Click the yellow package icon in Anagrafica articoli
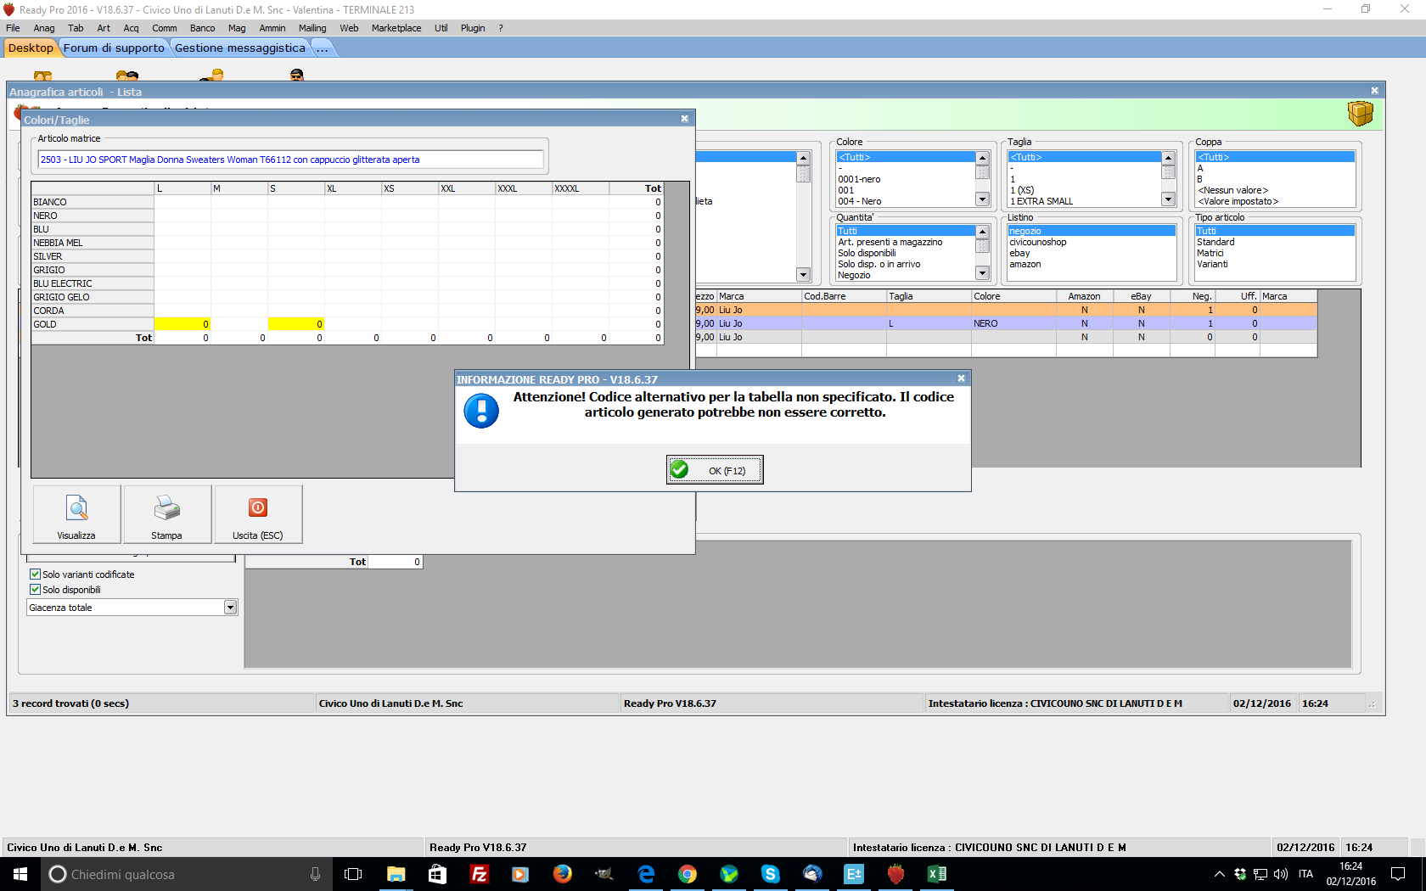 coord(1361,113)
